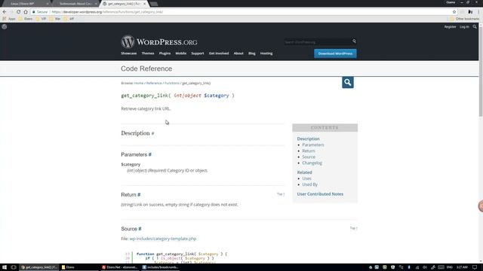Open the Chrome three-dot menu
Viewport: 483px width, 271px height.
pos(478,12)
